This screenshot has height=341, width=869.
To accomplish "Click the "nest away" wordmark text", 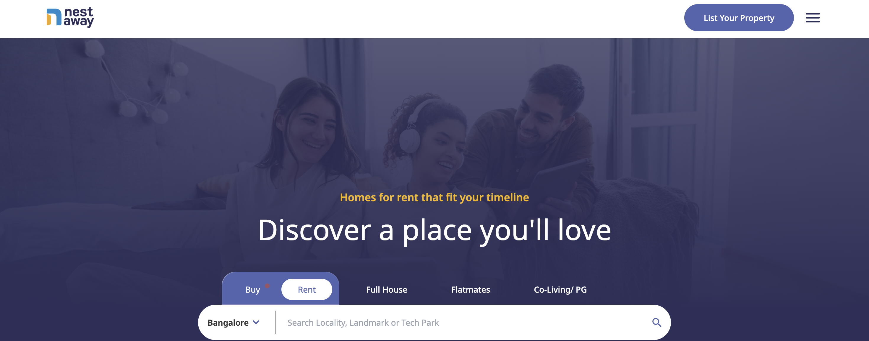I will 79,17.
